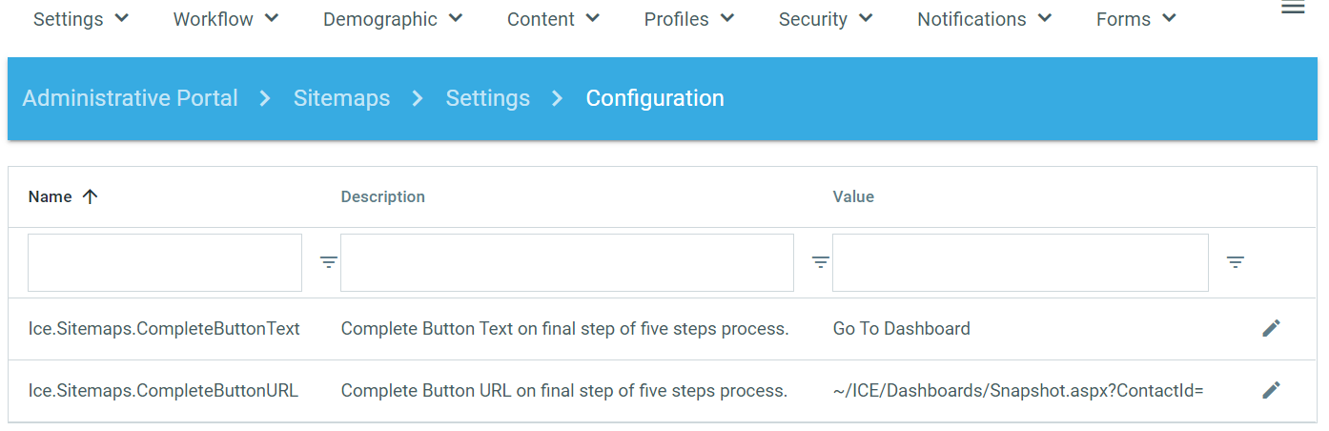Viewport: 1329px width, 431px height.
Task: Open the Security menu
Action: click(x=826, y=19)
